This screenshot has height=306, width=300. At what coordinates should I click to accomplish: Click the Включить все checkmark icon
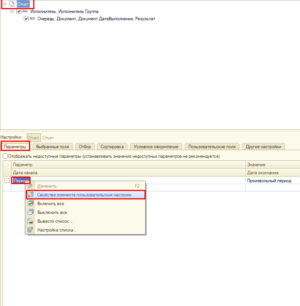coord(31,203)
